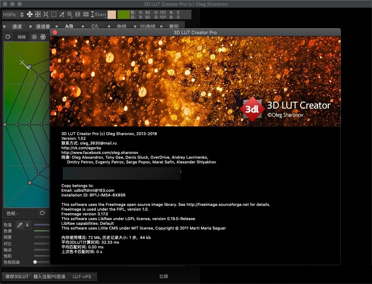Close the About 3D LUT Creator dialog

(x=55, y=32)
